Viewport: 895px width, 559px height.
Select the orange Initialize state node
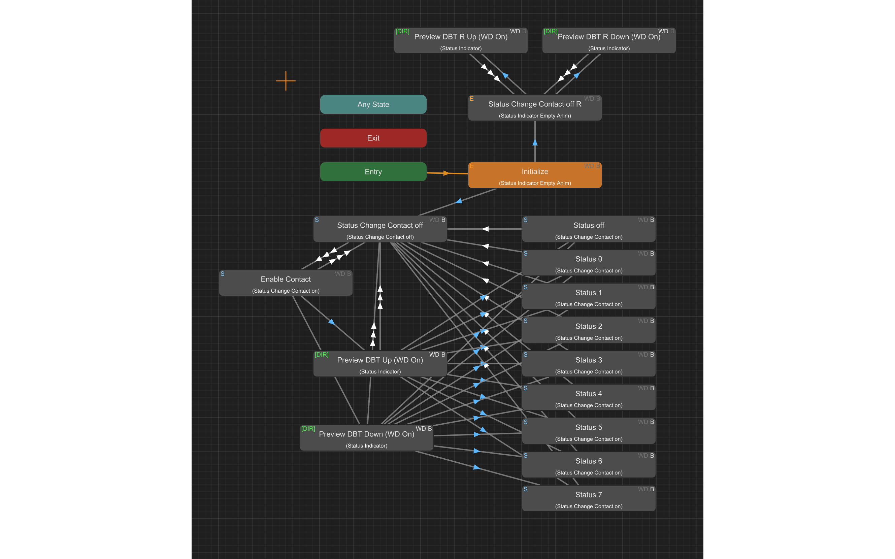pos(535,175)
